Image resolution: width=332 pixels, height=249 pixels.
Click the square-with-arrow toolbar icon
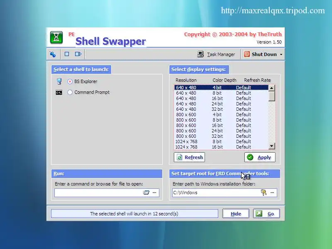tap(78, 54)
